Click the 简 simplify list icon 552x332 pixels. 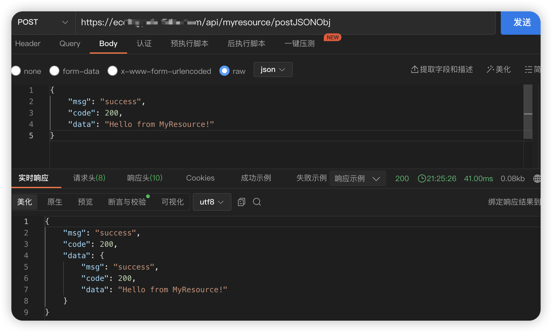coord(533,69)
